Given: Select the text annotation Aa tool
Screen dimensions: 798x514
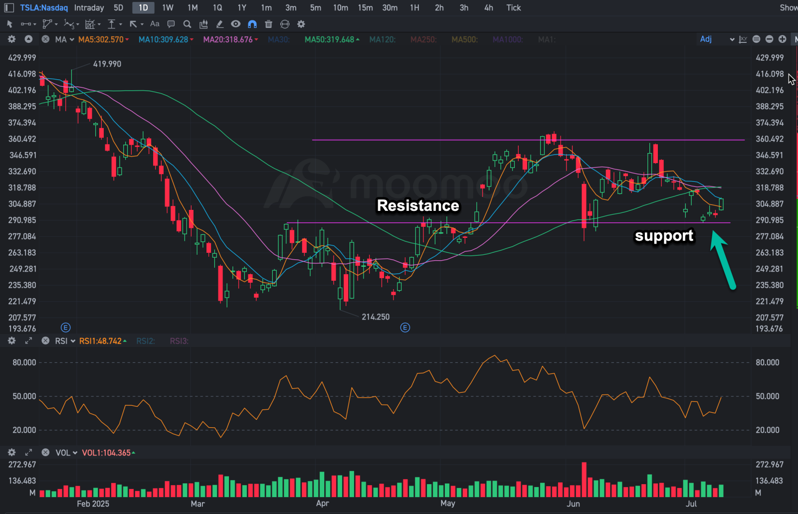Looking at the screenshot, I should [155, 24].
